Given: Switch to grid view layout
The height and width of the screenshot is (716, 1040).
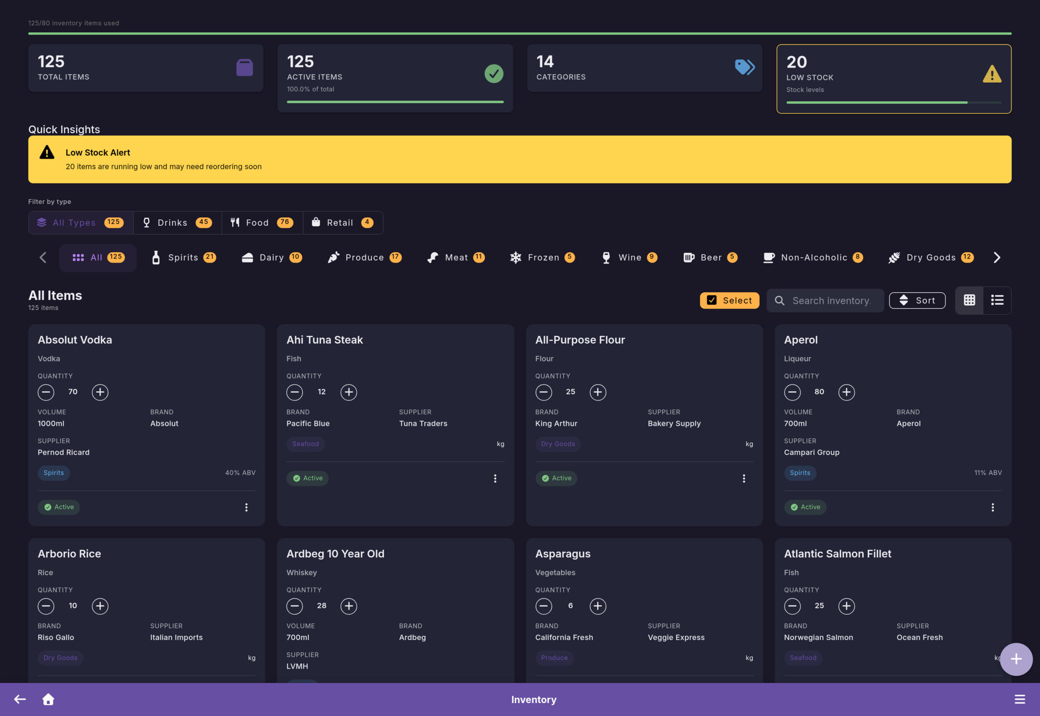Looking at the screenshot, I should [x=969, y=300].
